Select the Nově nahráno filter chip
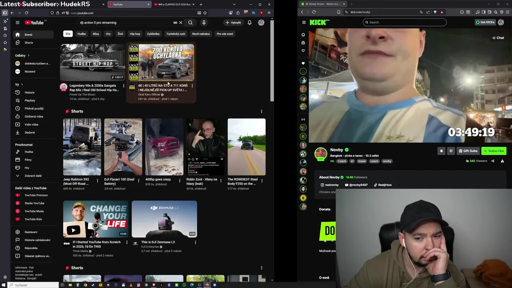The width and height of the screenshot is (512, 288). (201, 34)
